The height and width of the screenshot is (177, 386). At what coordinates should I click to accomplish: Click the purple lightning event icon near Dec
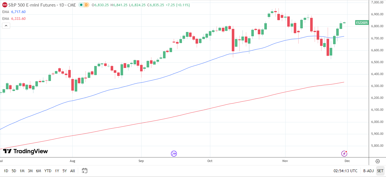(x=344, y=153)
